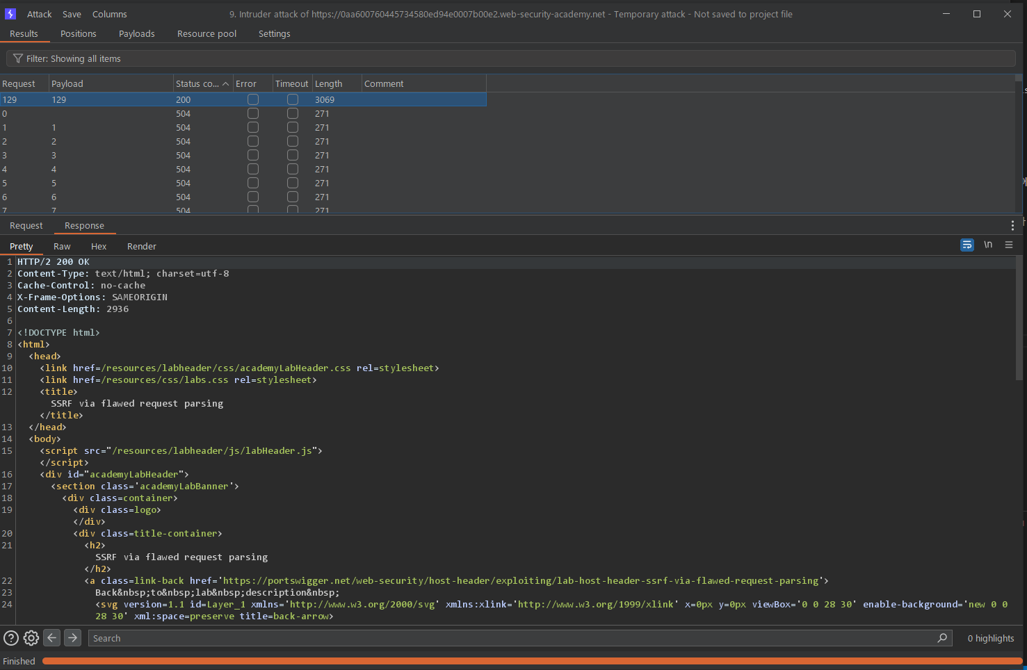Image resolution: width=1027 pixels, height=670 pixels.
Task: Click the 200 status code cell
Action: click(x=183, y=99)
